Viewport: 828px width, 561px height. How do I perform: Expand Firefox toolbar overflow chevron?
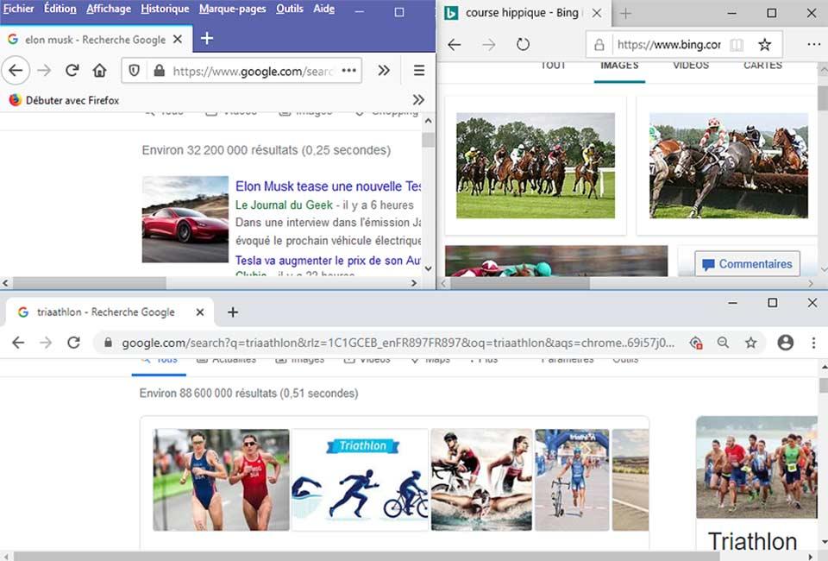[x=384, y=70]
